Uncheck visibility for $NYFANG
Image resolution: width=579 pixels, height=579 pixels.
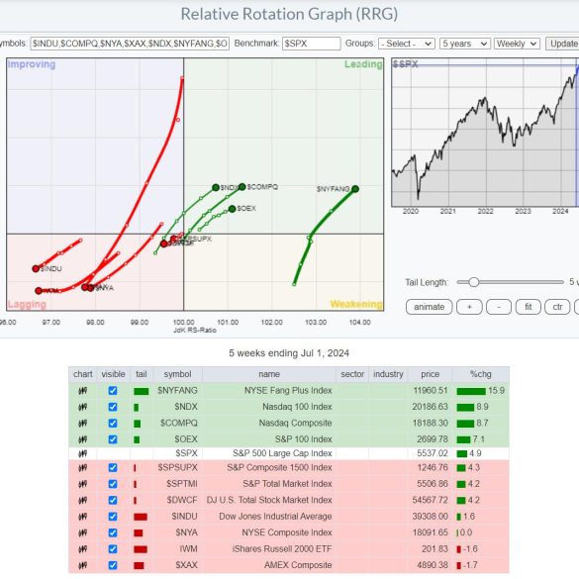point(113,391)
